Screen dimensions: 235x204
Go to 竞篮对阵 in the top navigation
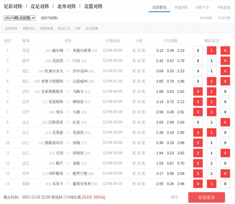click(93, 6)
